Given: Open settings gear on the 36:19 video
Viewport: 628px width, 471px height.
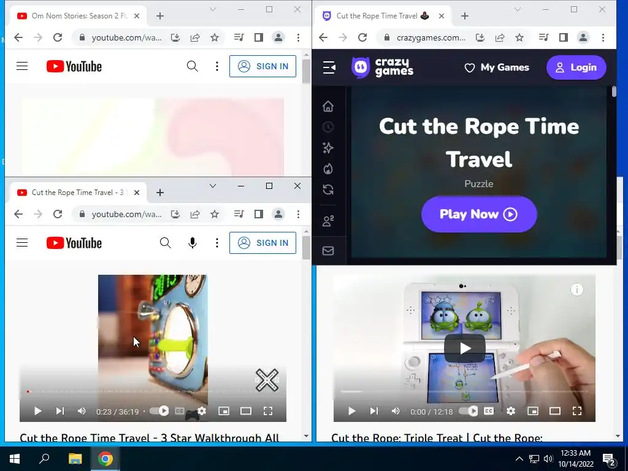Looking at the screenshot, I should coord(202,411).
